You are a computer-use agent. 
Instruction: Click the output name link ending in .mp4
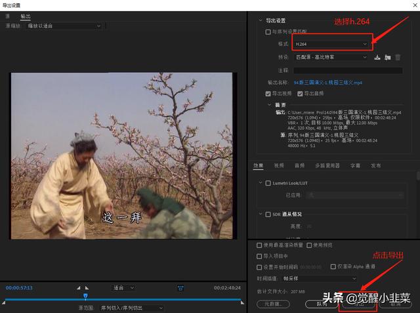pos(328,83)
